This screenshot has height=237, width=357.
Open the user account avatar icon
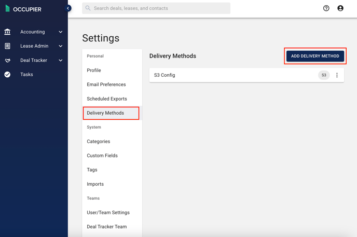[x=340, y=8]
